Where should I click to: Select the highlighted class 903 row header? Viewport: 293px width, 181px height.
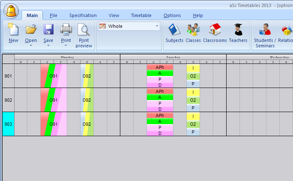coord(8,124)
